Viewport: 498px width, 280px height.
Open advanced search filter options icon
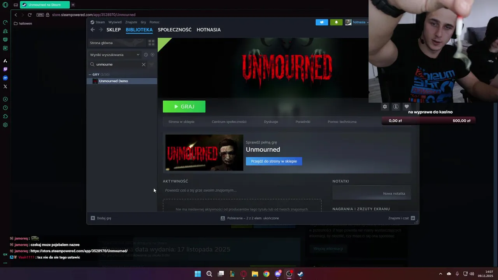(152, 65)
